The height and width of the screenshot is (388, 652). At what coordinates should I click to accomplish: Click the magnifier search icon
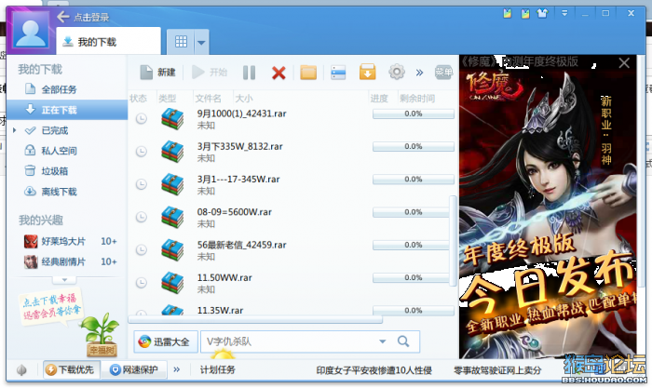(x=403, y=341)
